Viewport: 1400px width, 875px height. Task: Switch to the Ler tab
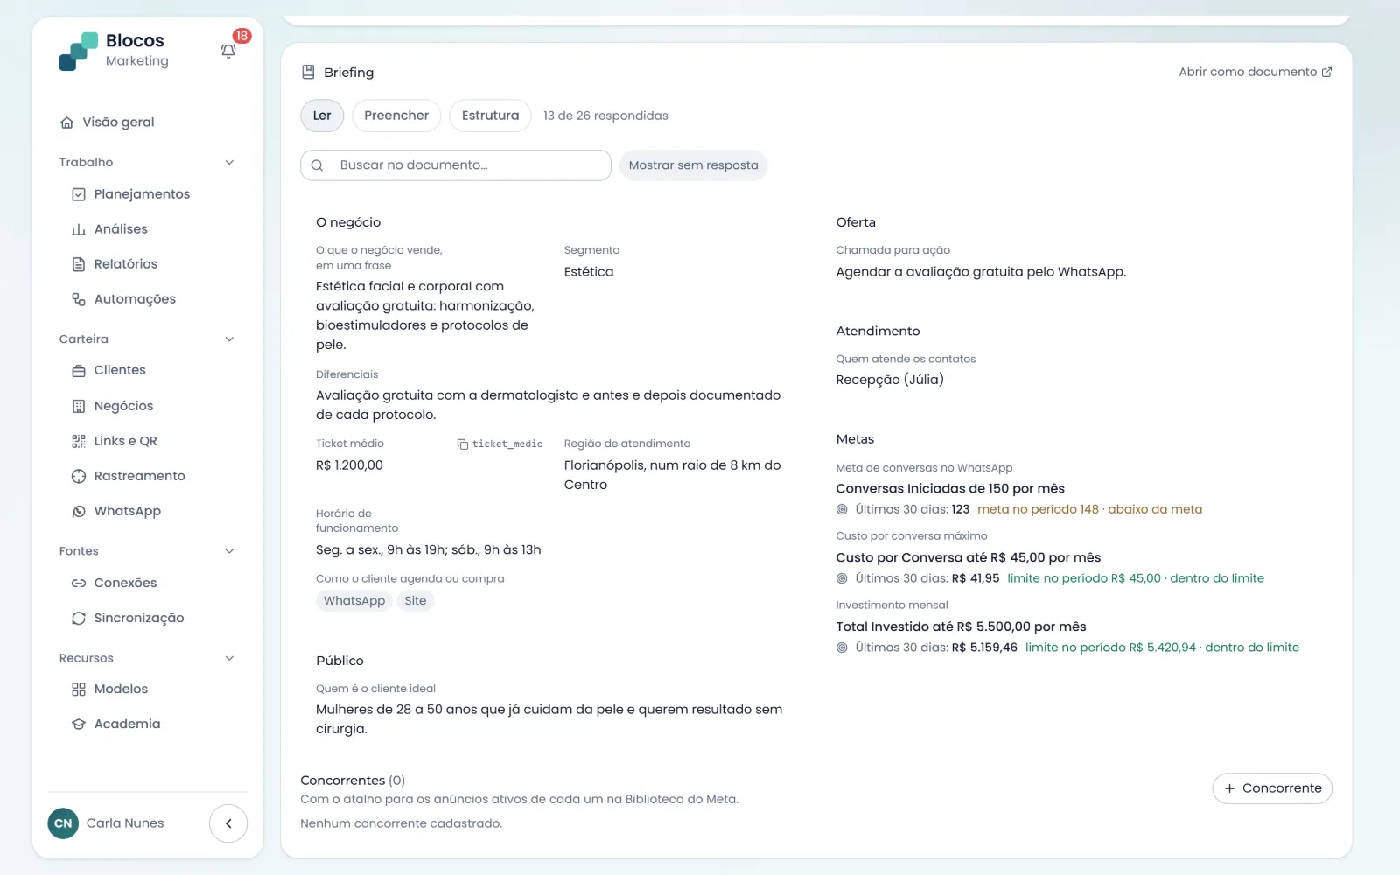(x=322, y=115)
